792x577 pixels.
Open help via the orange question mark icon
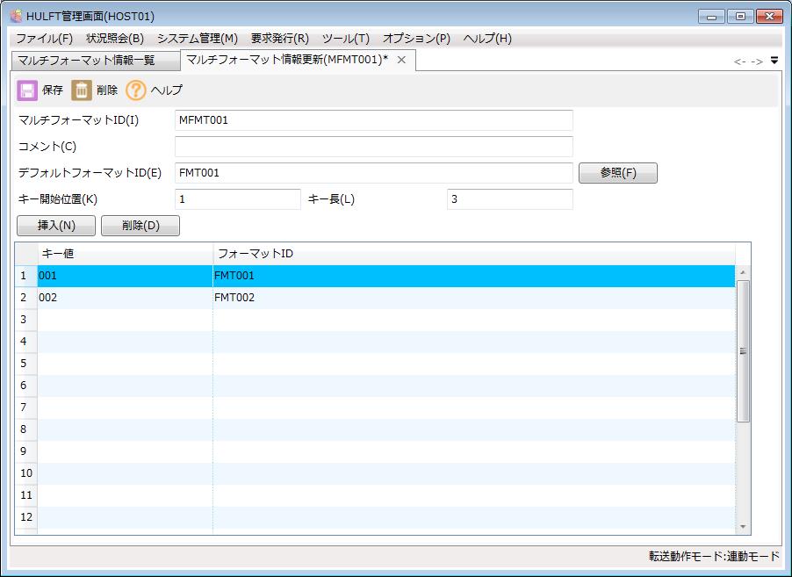(135, 90)
